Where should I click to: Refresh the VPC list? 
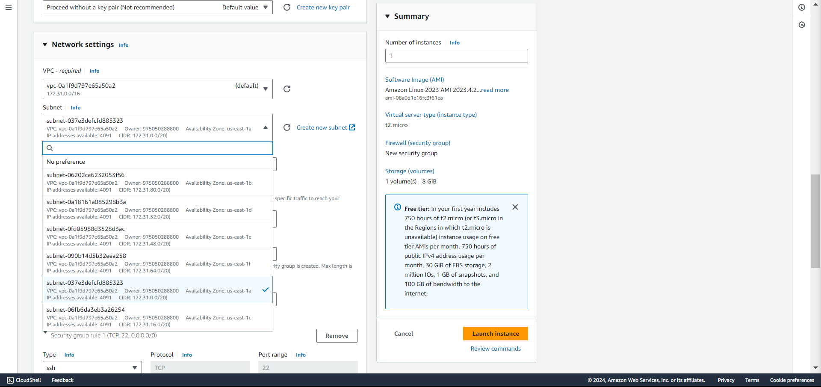pyautogui.click(x=286, y=89)
